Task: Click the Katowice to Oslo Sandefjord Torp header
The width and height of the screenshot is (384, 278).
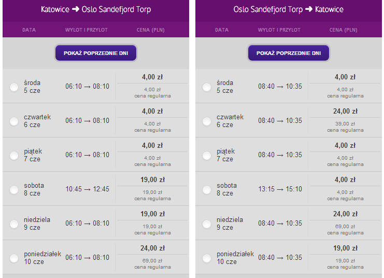Action: (96, 9)
